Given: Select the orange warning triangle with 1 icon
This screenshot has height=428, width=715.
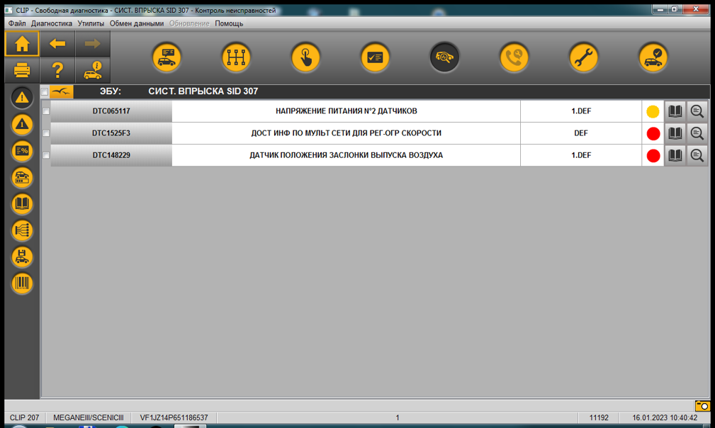Looking at the screenshot, I should (x=22, y=125).
